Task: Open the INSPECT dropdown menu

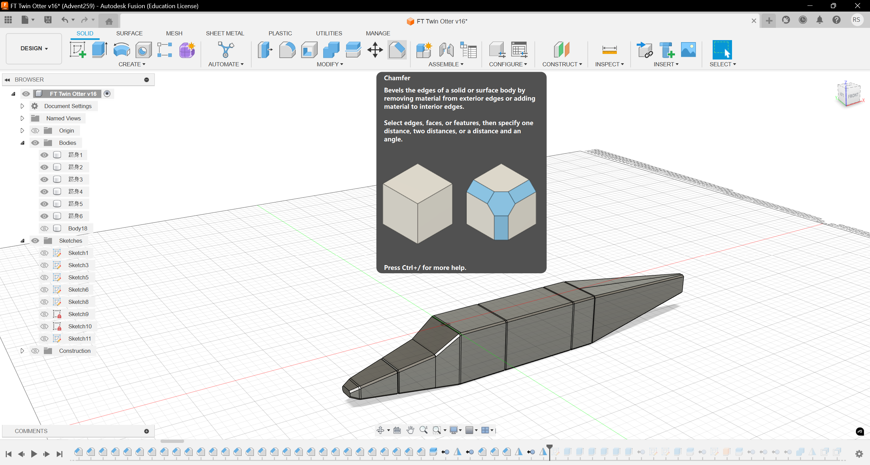Action: point(609,64)
